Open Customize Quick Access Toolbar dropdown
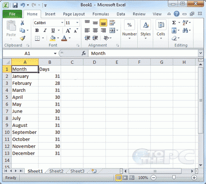206x184 pixels. (x=45, y=5)
